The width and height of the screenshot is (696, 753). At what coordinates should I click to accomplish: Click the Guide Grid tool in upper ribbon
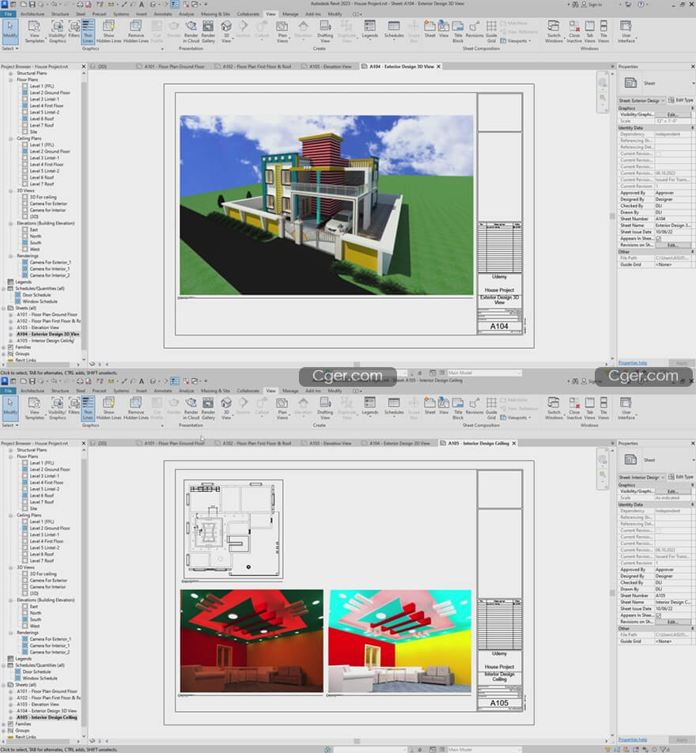coord(491,32)
